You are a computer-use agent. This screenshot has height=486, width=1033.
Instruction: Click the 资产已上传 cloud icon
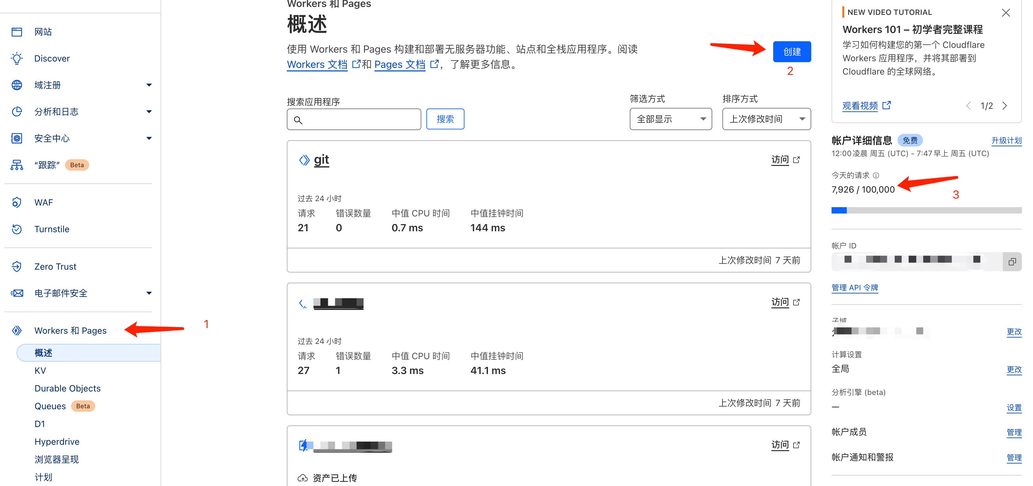pyautogui.click(x=303, y=478)
